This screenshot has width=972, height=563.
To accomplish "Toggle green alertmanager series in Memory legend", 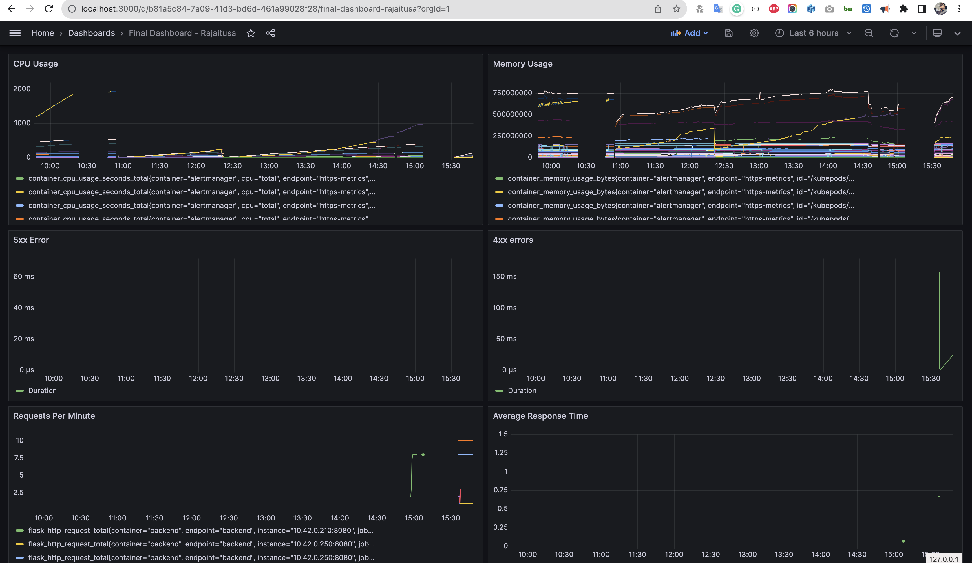I will pyautogui.click(x=681, y=178).
